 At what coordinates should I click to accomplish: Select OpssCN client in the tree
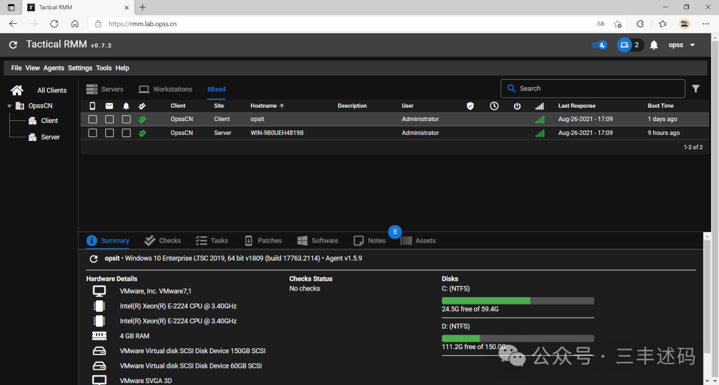(x=41, y=106)
